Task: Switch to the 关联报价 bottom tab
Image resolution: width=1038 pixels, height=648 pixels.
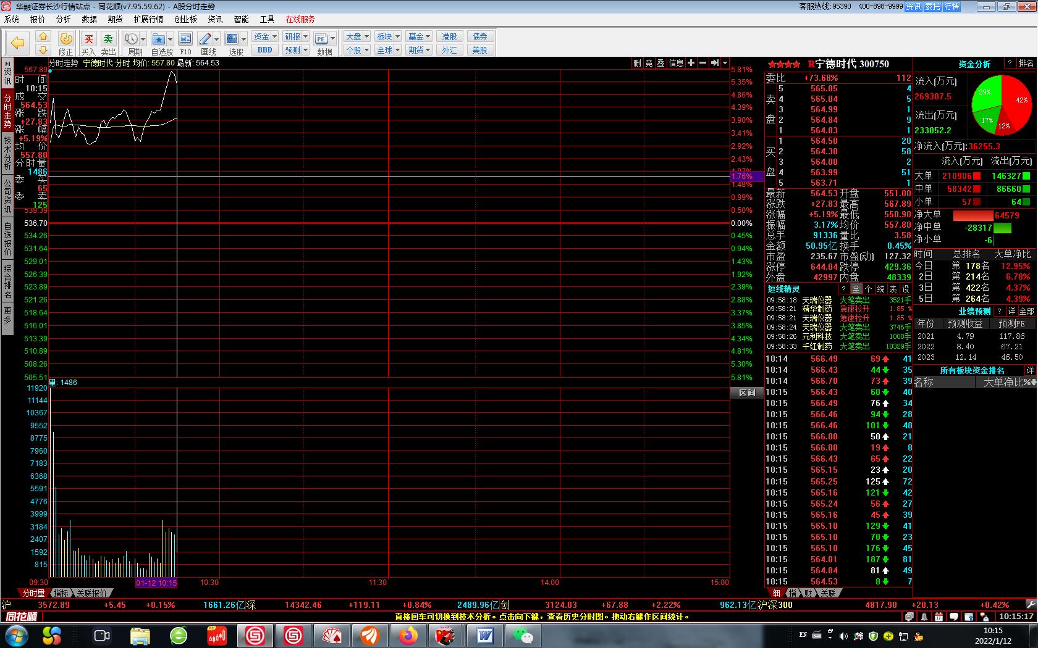Action: (x=91, y=593)
